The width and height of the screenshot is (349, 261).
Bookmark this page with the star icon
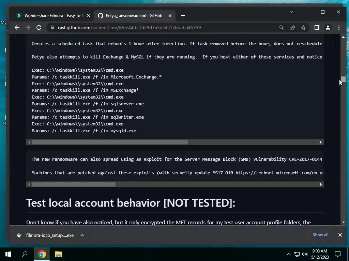click(303, 28)
